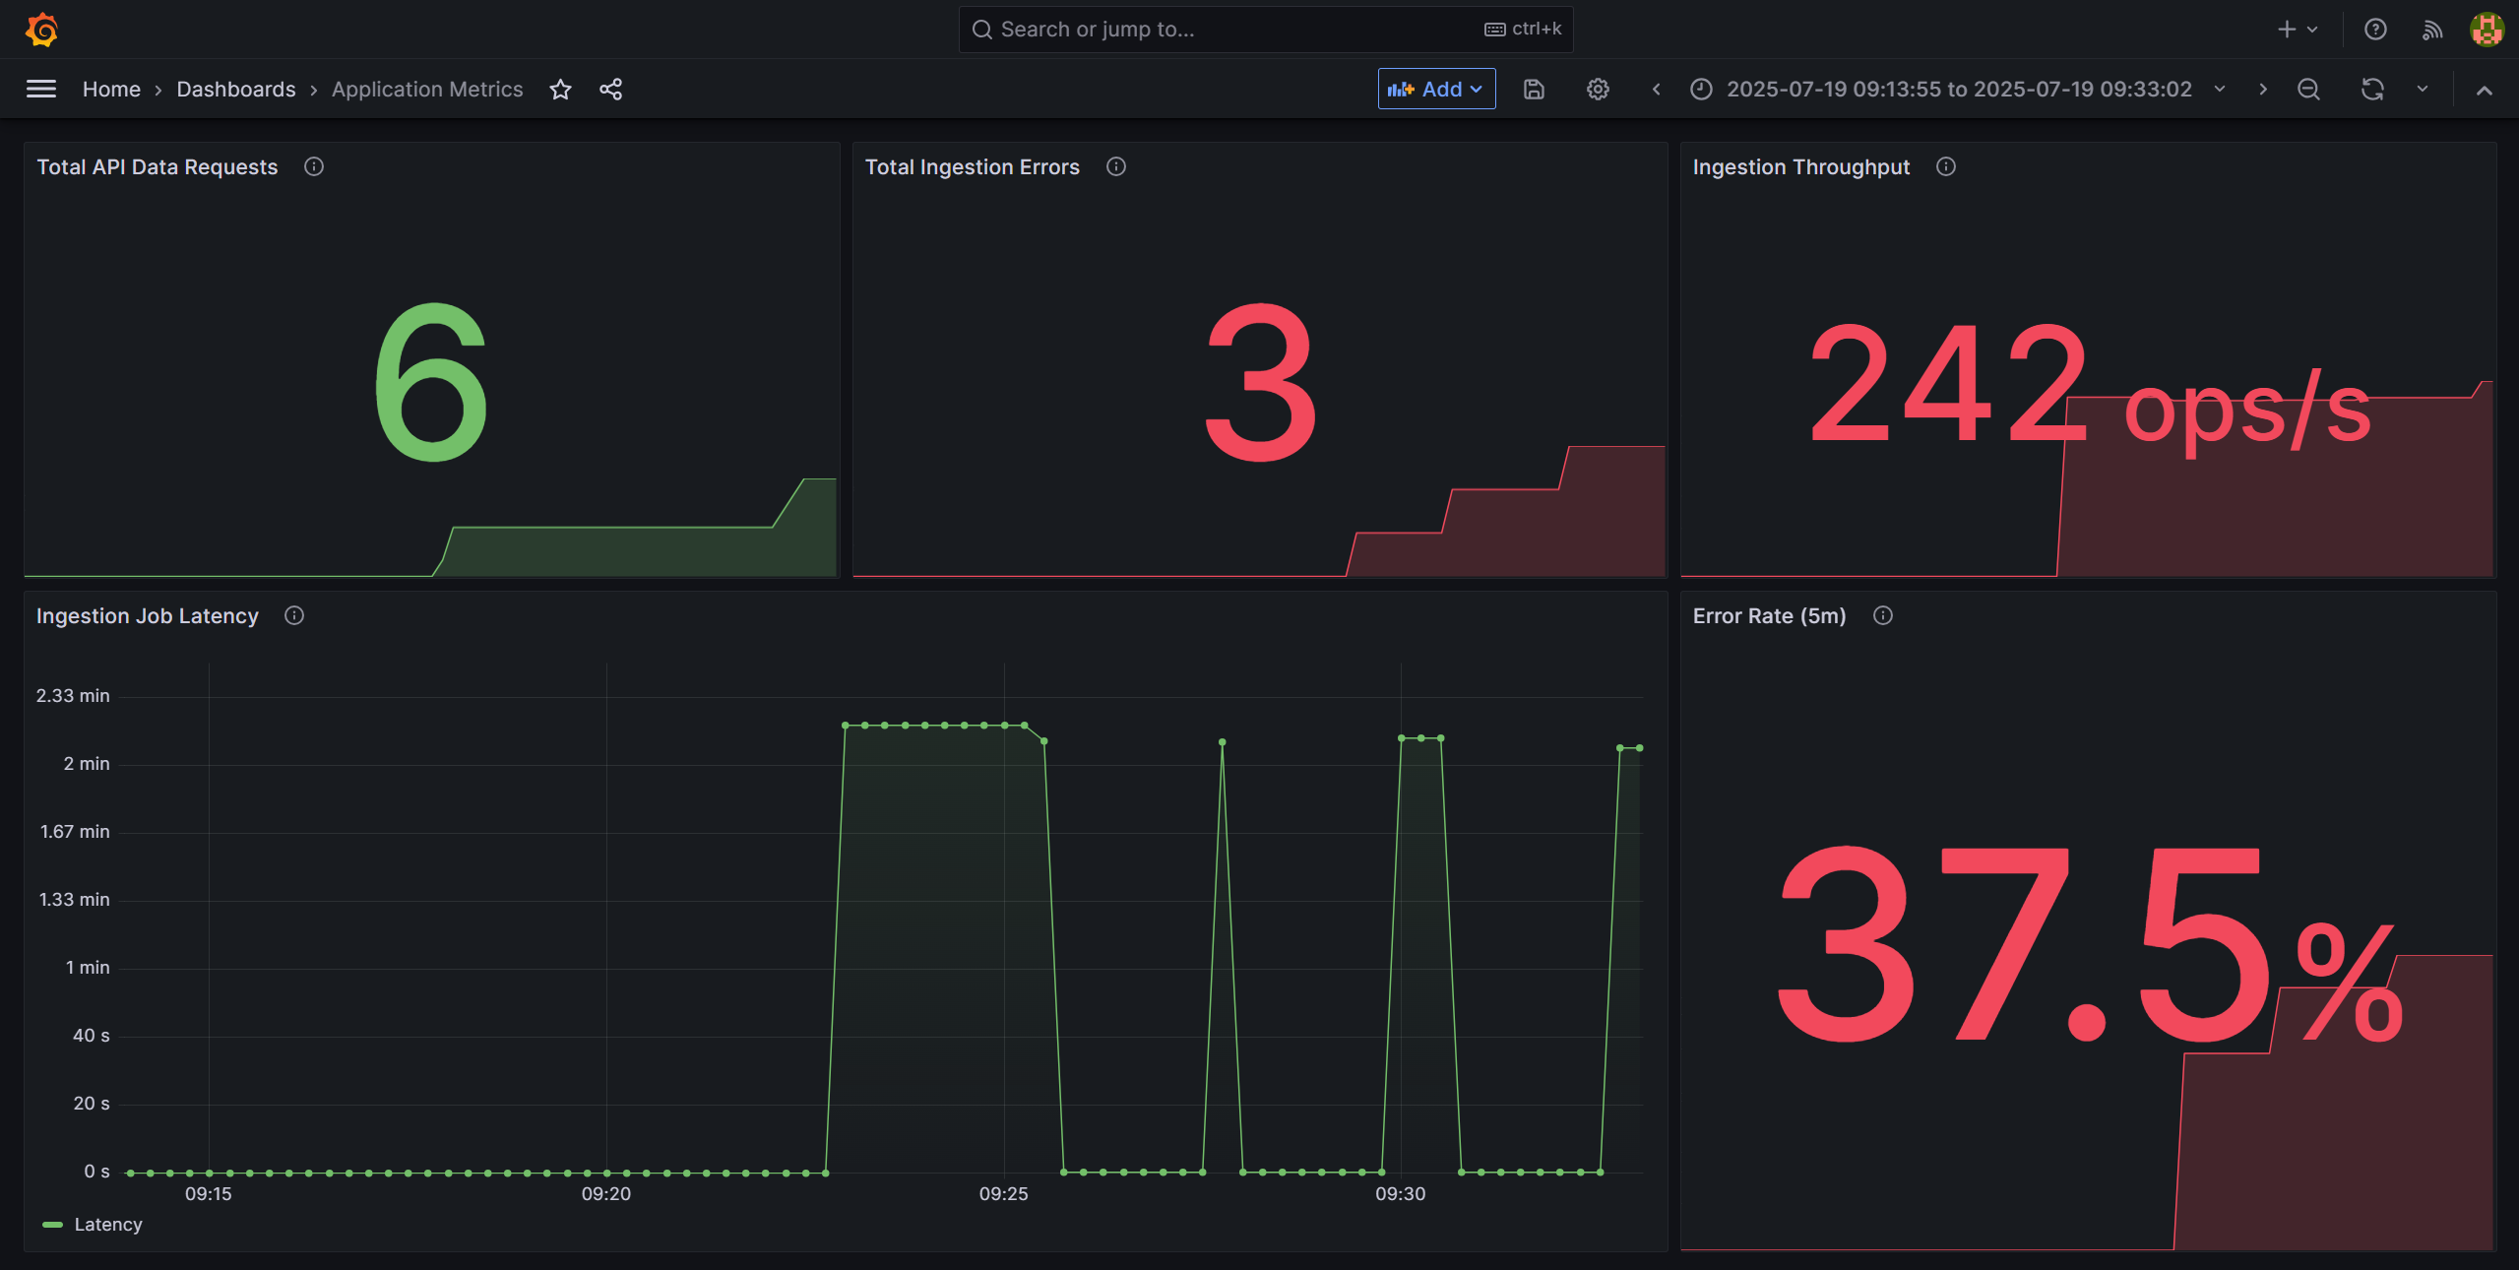
Task: Click the Grafana logo icon
Action: pyautogui.click(x=41, y=30)
